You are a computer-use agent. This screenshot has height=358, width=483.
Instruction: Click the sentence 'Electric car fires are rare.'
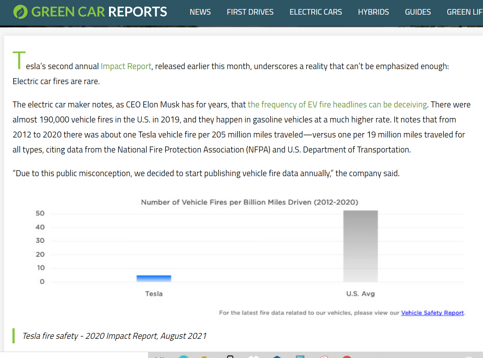click(x=56, y=81)
